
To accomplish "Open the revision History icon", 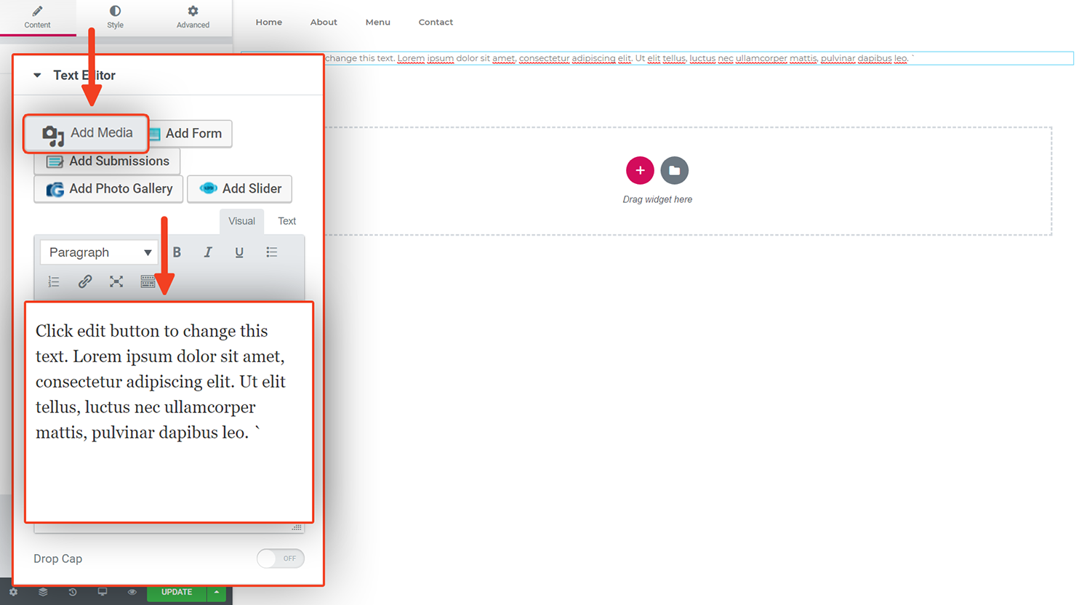I will 72,592.
